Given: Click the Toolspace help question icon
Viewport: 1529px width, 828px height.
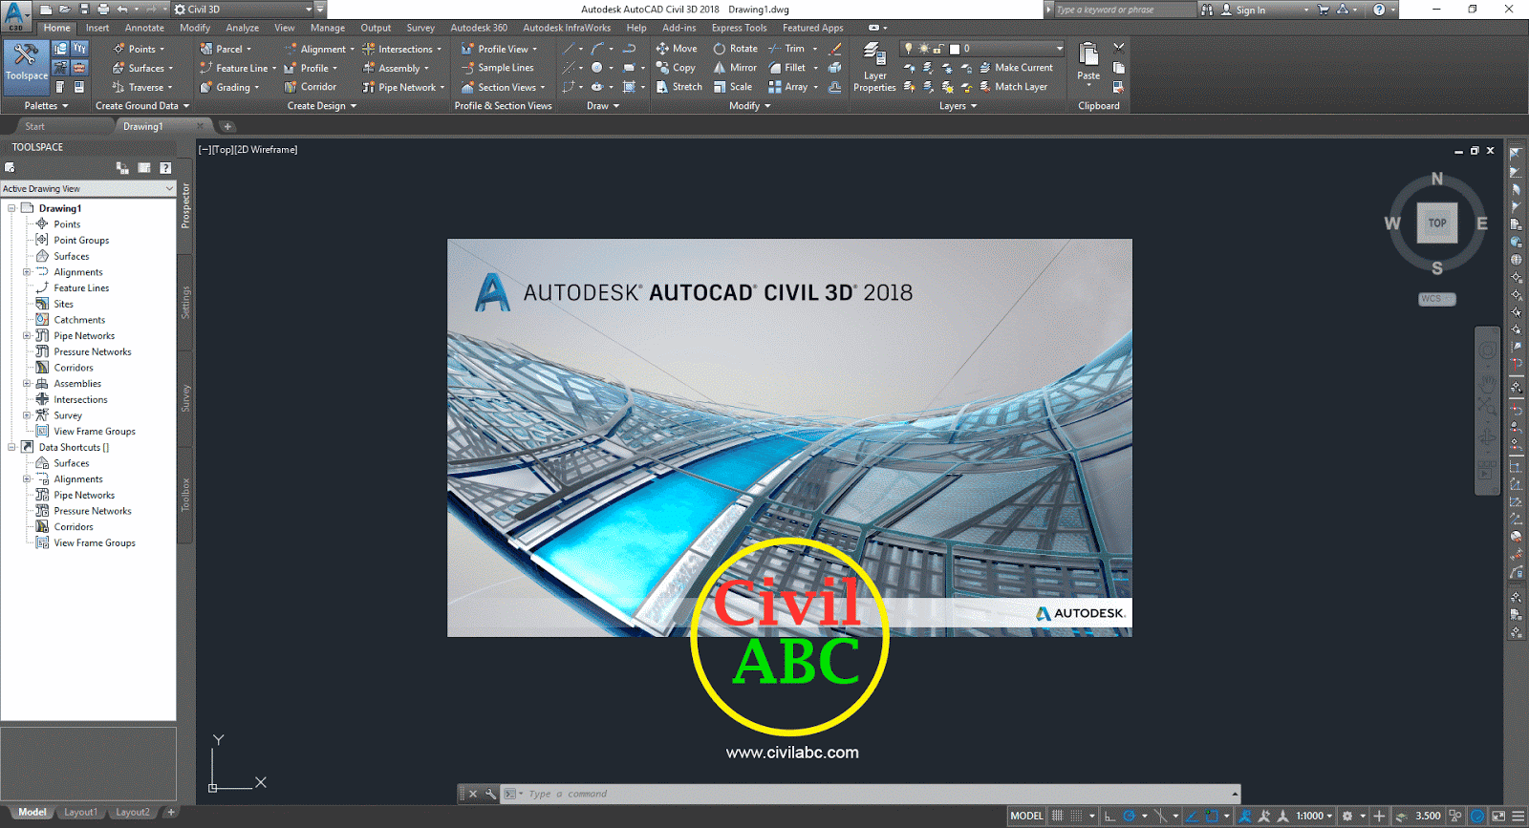Looking at the screenshot, I should pos(165,168).
